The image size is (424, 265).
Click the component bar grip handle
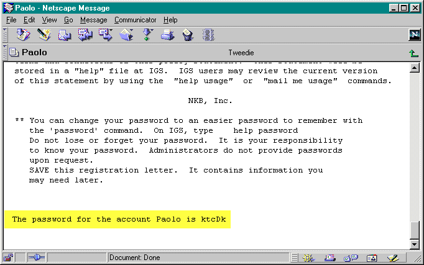point(295,258)
